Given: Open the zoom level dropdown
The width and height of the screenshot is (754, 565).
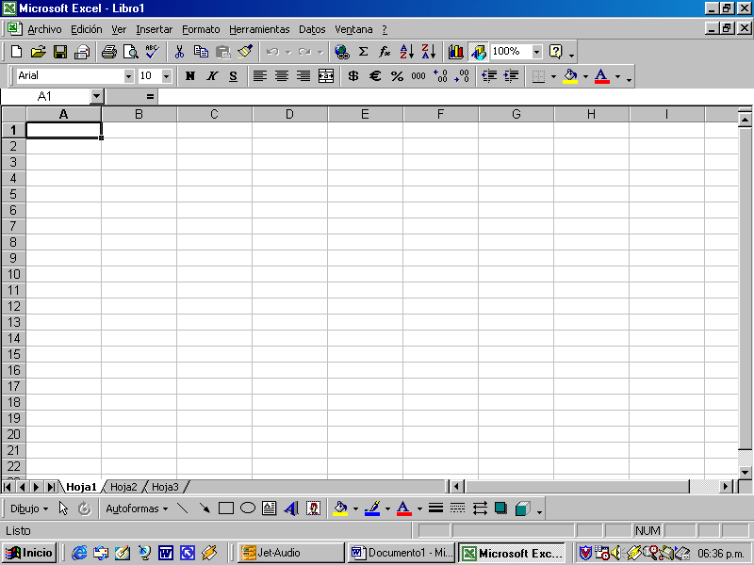Looking at the screenshot, I should click(535, 51).
